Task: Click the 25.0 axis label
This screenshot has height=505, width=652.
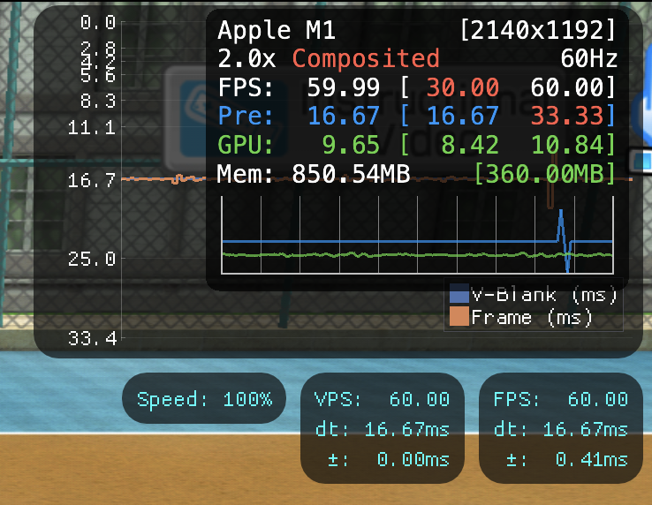Action: (92, 259)
